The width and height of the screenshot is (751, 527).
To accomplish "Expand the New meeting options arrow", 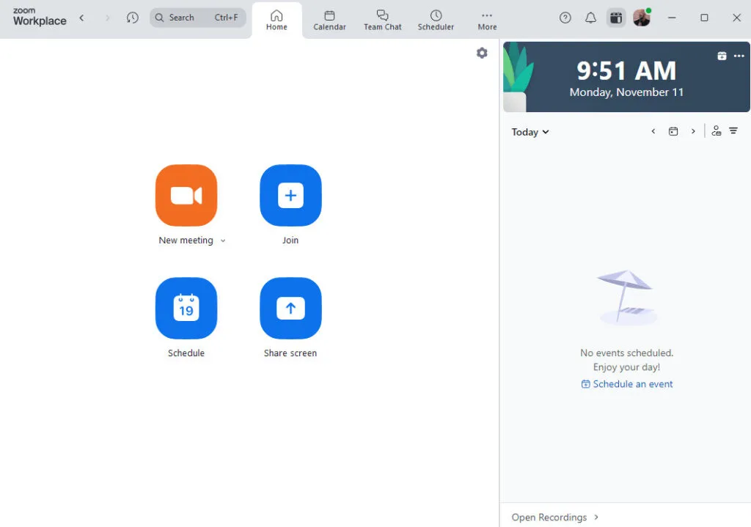I will click(223, 240).
